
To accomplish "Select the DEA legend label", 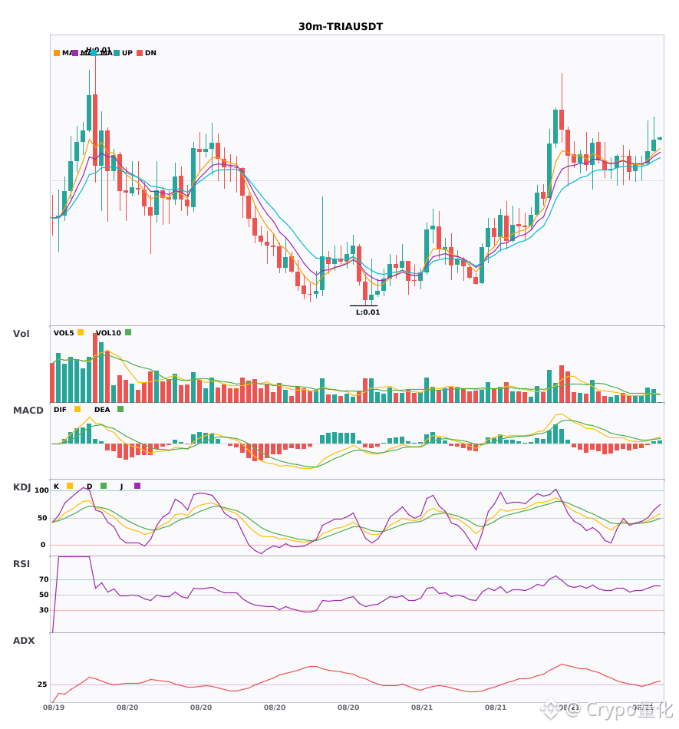I will click(102, 410).
